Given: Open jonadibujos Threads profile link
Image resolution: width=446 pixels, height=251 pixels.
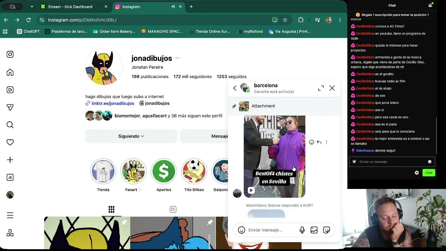Looking at the screenshot, I should pyautogui.click(x=154, y=103).
